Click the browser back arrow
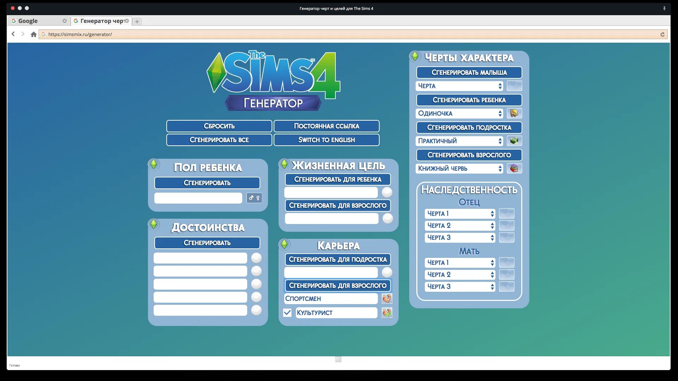This screenshot has height=381, width=678. pyautogui.click(x=13, y=34)
